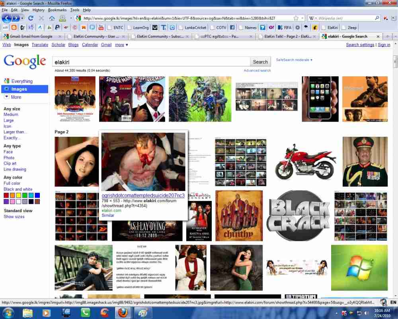This screenshot has width=398, height=319.
Task: Filter results to Face type
Action: pyautogui.click(x=8, y=152)
